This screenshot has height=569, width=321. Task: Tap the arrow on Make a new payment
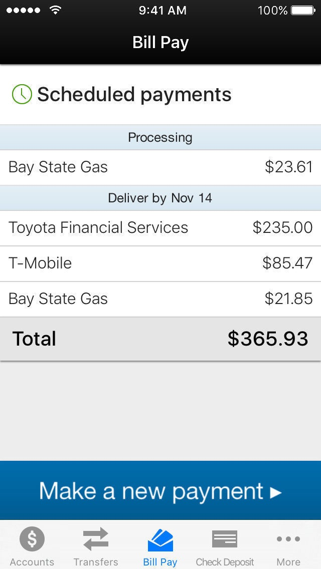click(276, 492)
